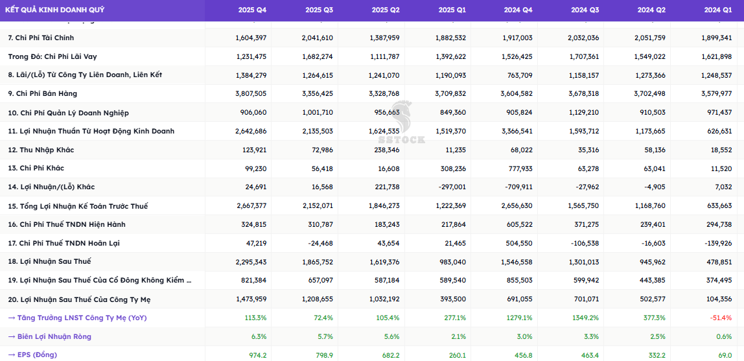Viewport: 744px width, 361px height.
Task: Click the 'Kết Quả Kinh Doanh Quý' header
Action: pos(54,10)
